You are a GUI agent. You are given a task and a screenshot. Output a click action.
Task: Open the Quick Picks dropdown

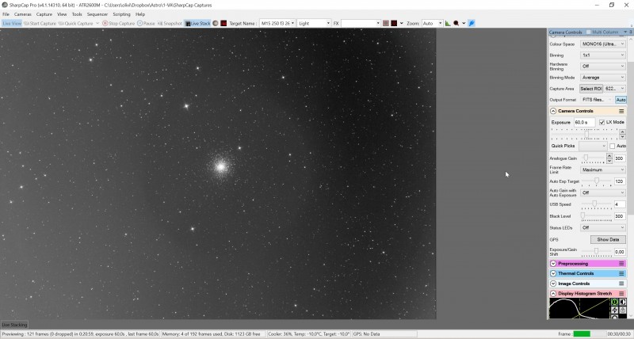click(x=593, y=146)
